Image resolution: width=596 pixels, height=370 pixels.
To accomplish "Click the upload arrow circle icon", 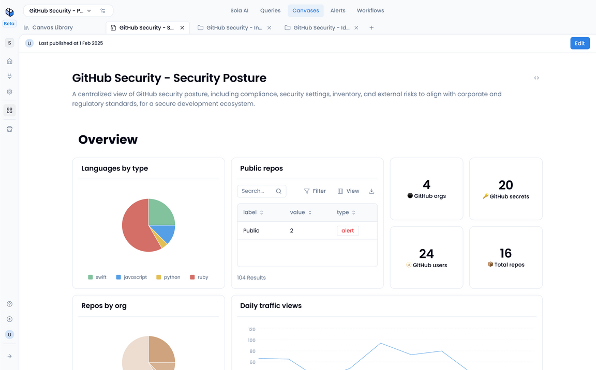I will [9, 319].
